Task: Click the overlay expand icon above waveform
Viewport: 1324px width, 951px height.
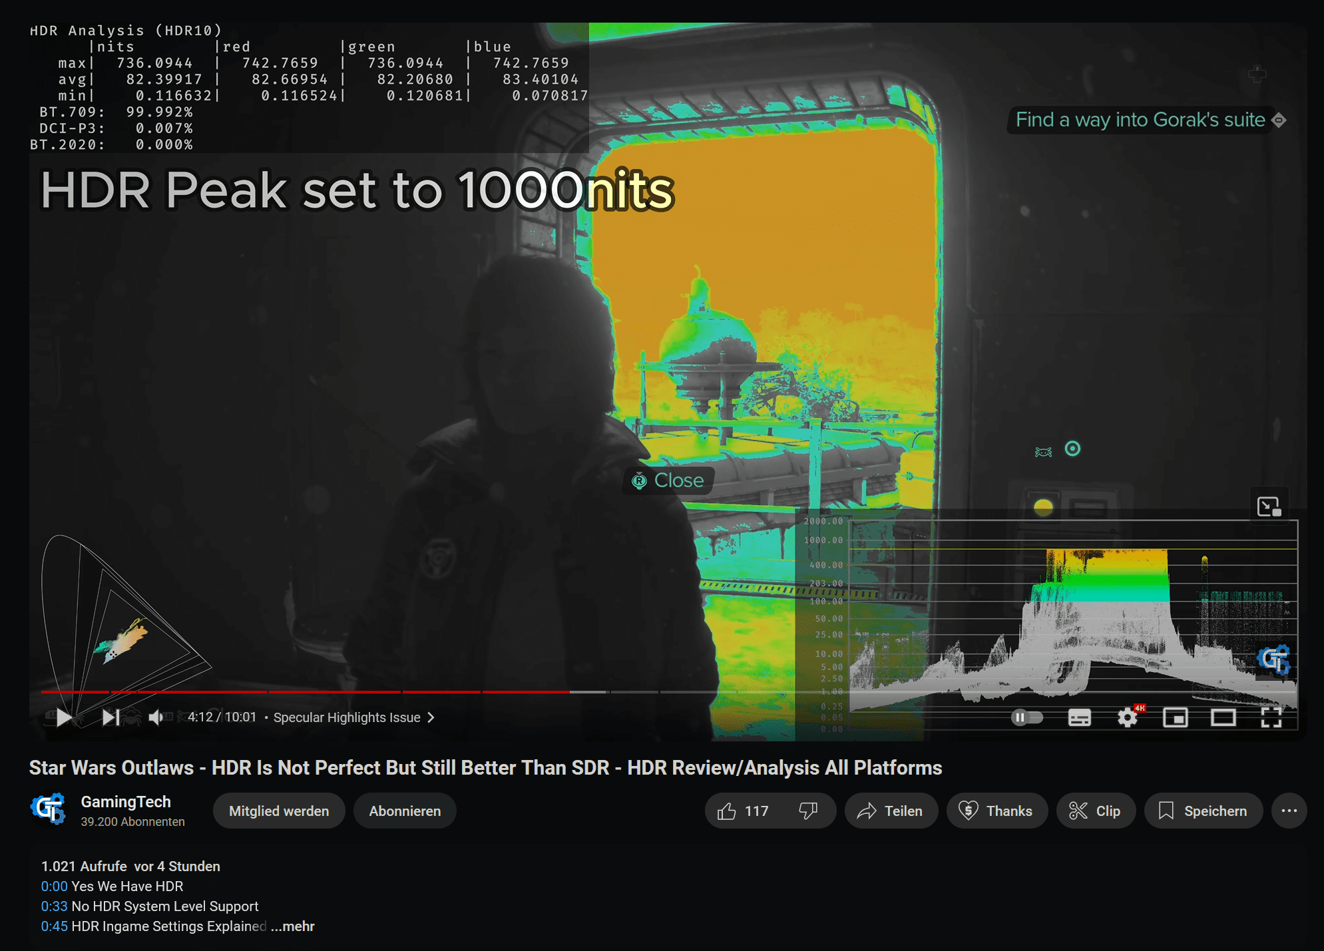Action: [1269, 506]
